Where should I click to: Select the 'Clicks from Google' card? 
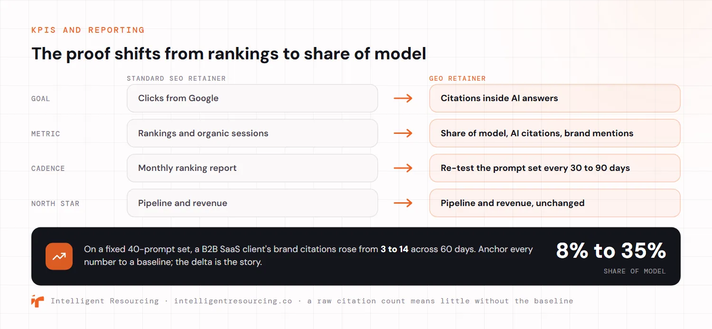coord(253,98)
